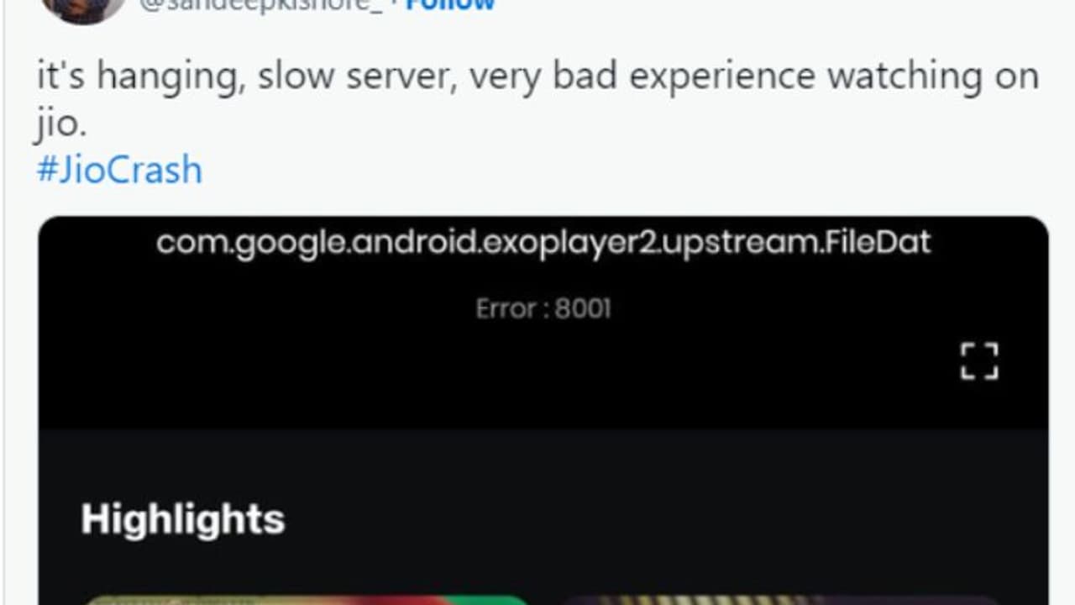The image size is (1075, 605).
Task: Click the word "jio." in the tweet
Action: point(62,124)
